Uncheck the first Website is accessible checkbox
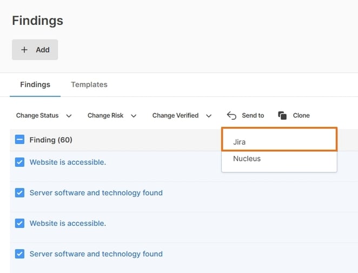Screen dimensions: 358x273 click(19, 162)
